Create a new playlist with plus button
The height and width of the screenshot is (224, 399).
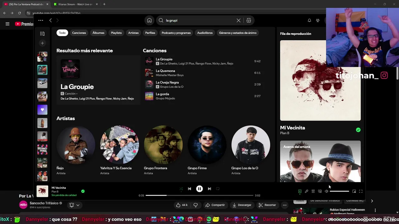[x=42, y=43]
